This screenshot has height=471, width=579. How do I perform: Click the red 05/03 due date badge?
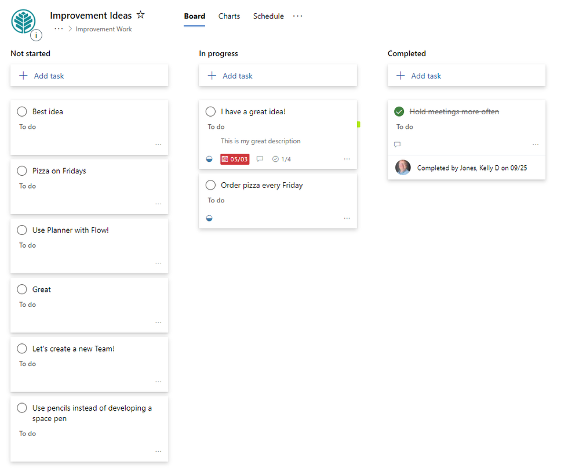tap(235, 159)
